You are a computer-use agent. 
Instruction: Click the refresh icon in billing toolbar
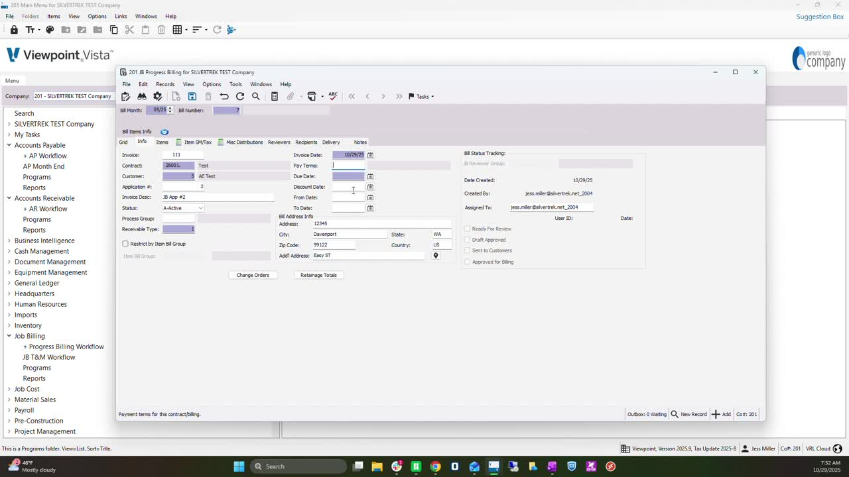coord(240,97)
